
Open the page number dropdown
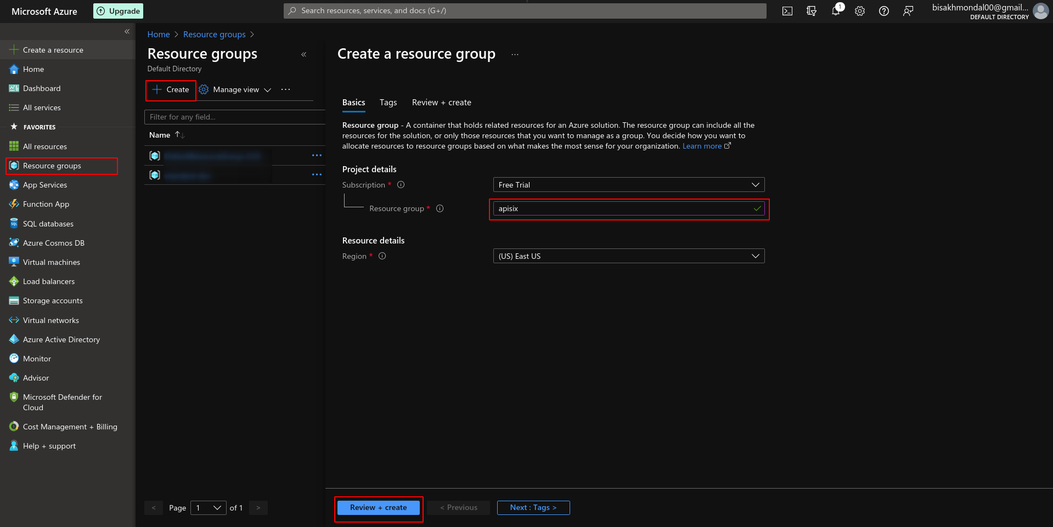(209, 508)
